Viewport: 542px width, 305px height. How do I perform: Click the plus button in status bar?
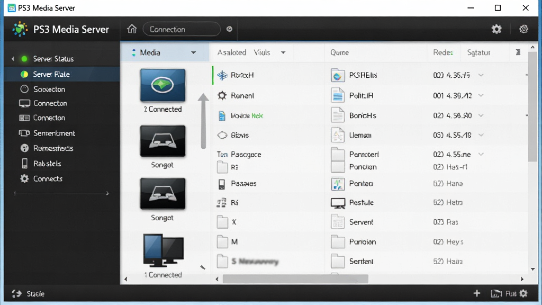477,293
